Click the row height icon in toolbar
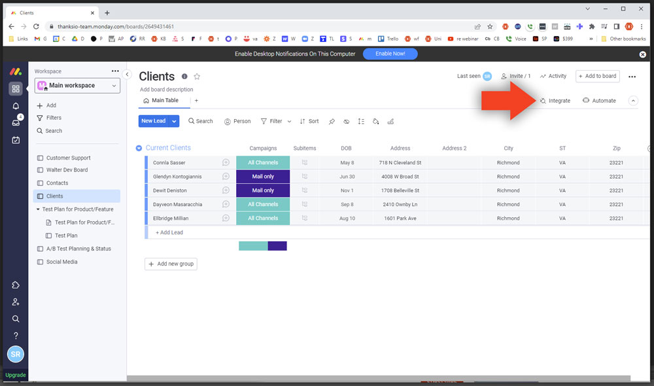The width and height of the screenshot is (654, 386). coord(361,121)
